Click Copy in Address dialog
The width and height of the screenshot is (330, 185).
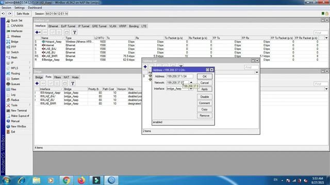[205, 109]
